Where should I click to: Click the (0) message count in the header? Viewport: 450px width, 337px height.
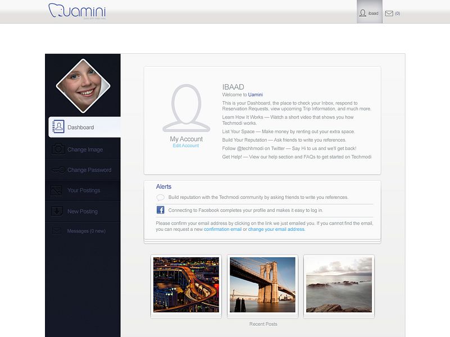coord(398,13)
